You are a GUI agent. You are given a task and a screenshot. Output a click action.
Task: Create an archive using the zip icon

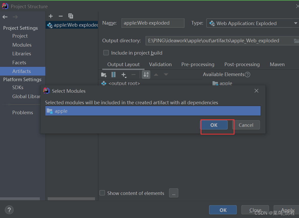pos(113,75)
